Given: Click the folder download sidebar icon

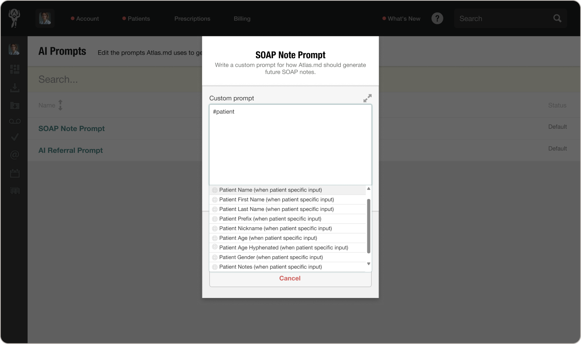Looking at the screenshot, I should click(x=15, y=105).
